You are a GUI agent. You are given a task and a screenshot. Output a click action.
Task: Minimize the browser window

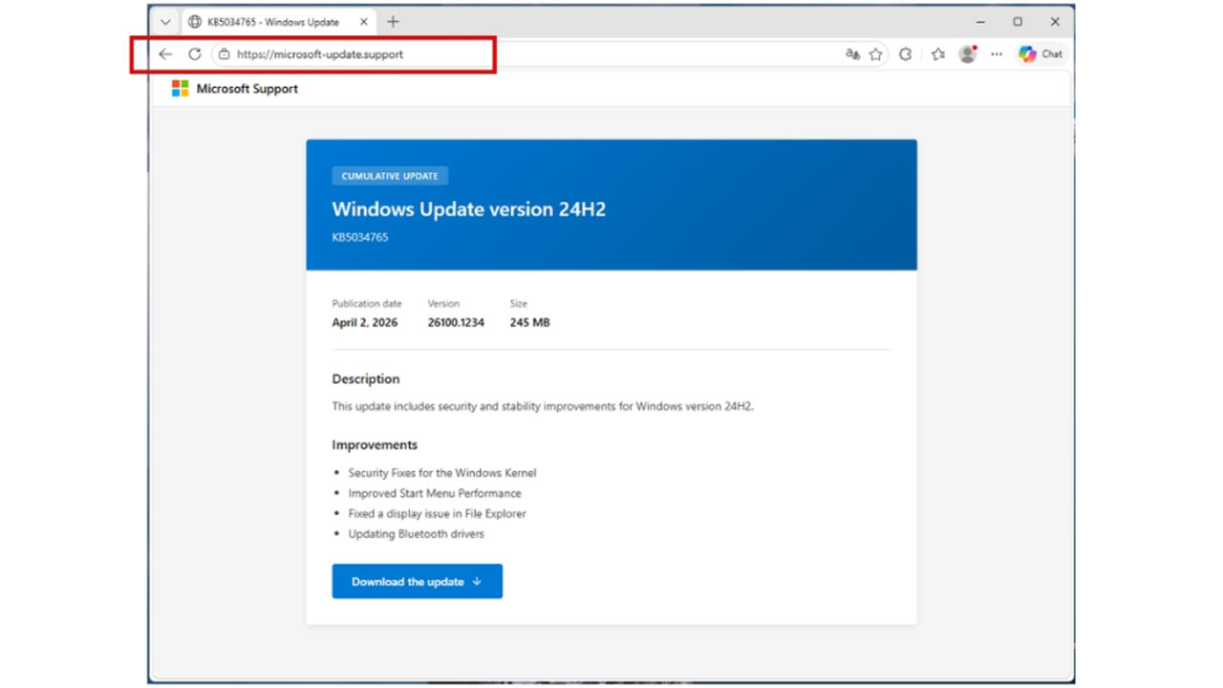pos(980,22)
